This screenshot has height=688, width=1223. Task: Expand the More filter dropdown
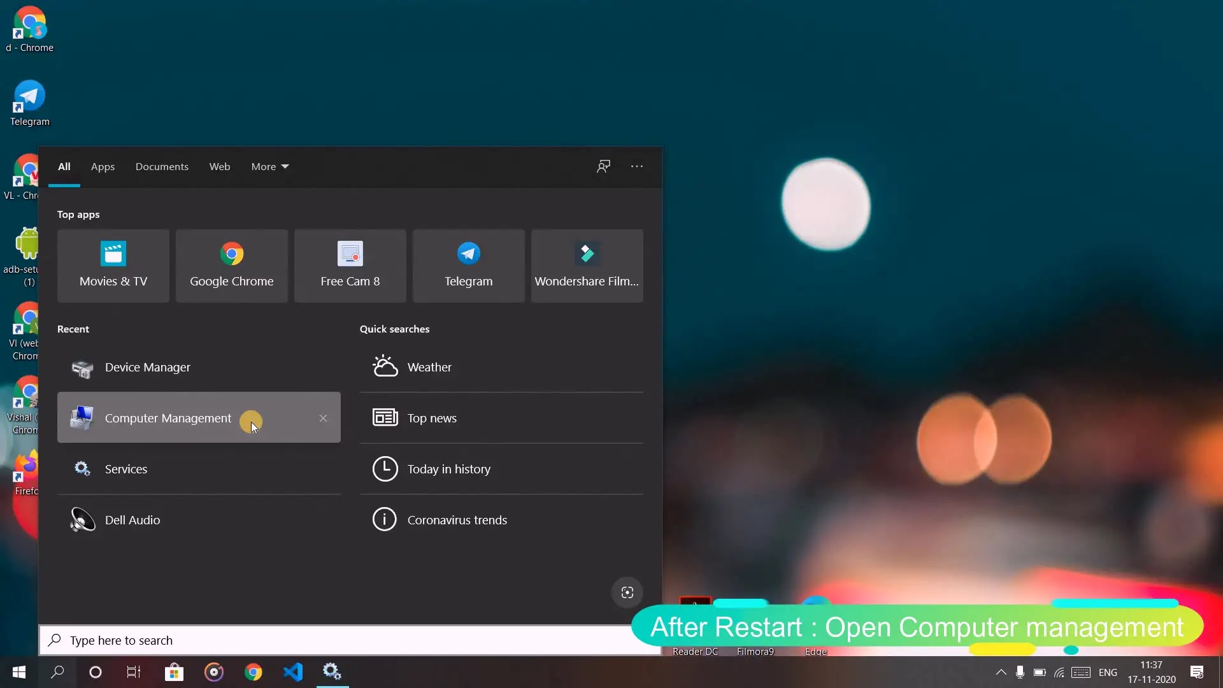click(x=269, y=166)
